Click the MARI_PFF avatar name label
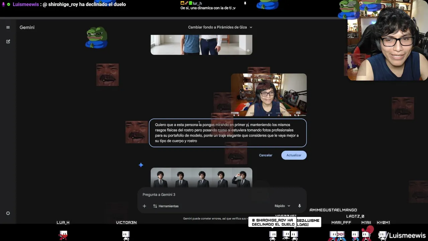The height and width of the screenshot is (241, 428). (x=341, y=223)
